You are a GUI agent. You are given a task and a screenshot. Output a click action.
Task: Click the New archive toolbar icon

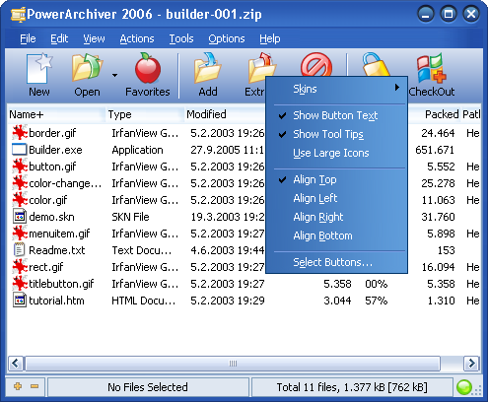(x=39, y=69)
